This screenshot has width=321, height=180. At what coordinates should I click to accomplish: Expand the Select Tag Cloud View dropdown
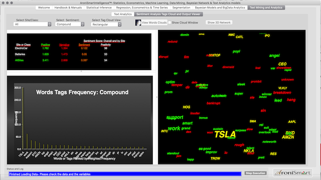click(106, 24)
